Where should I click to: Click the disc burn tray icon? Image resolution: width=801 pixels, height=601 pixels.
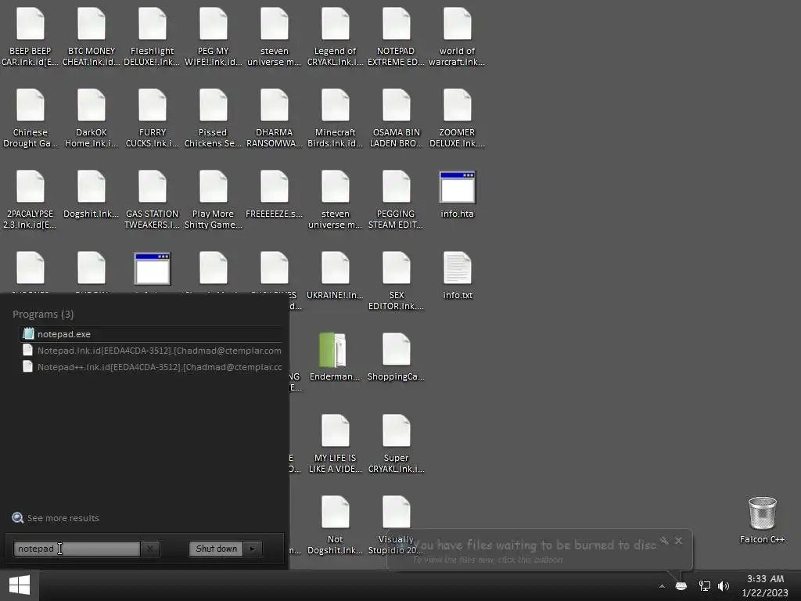tap(681, 586)
